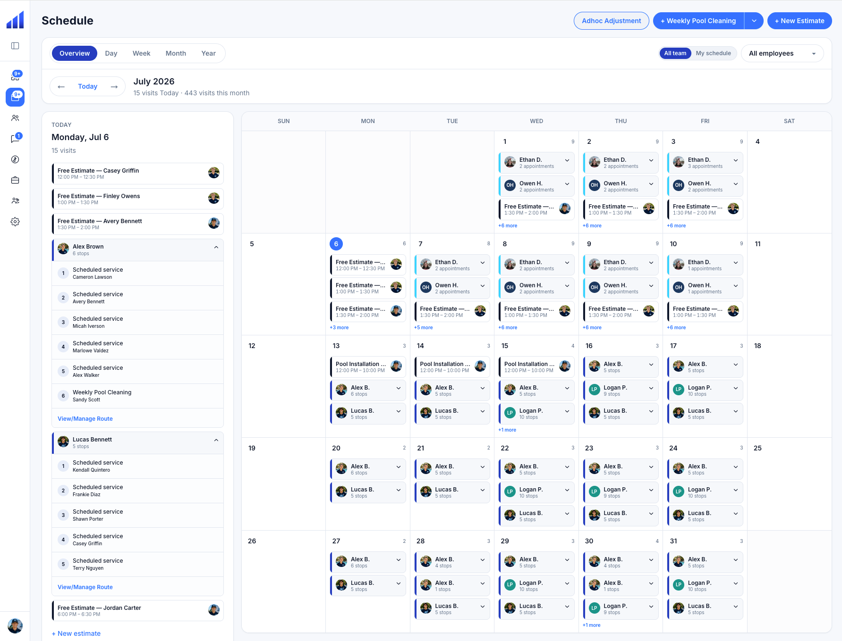
Task: Click + New estimate link
Action: coord(76,633)
